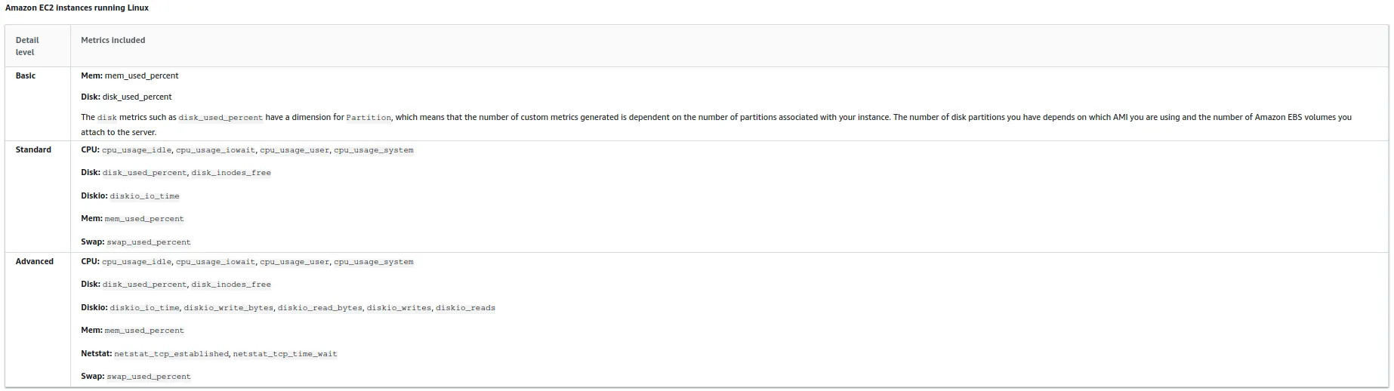Click the netstat_tcp_time_wait metric
The image size is (1394, 391).
coord(285,354)
